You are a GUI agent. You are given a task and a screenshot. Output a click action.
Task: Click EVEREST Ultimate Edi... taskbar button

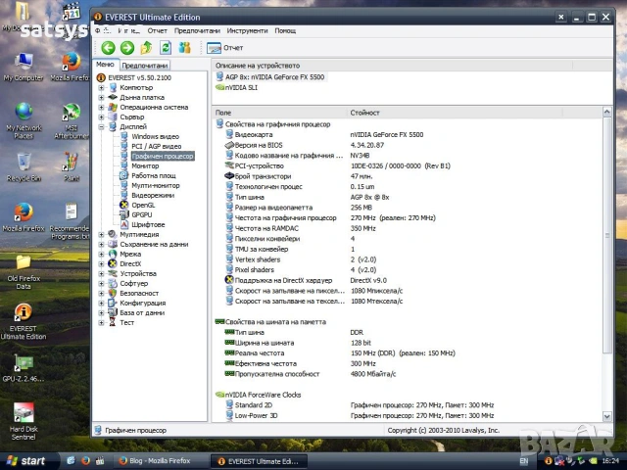pos(259,461)
